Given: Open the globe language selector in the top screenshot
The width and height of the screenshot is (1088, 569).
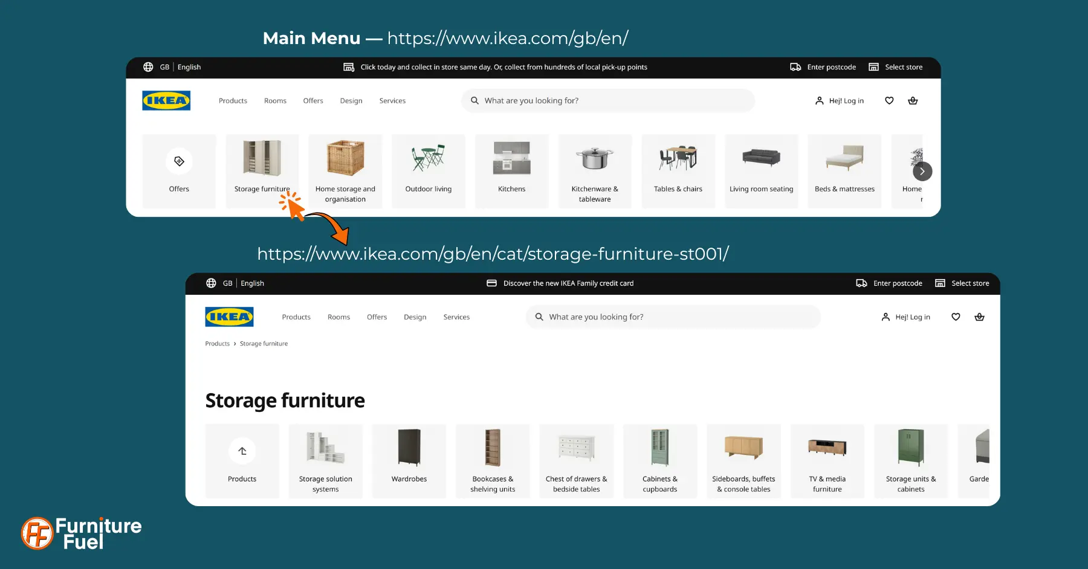Looking at the screenshot, I should pyautogui.click(x=148, y=67).
